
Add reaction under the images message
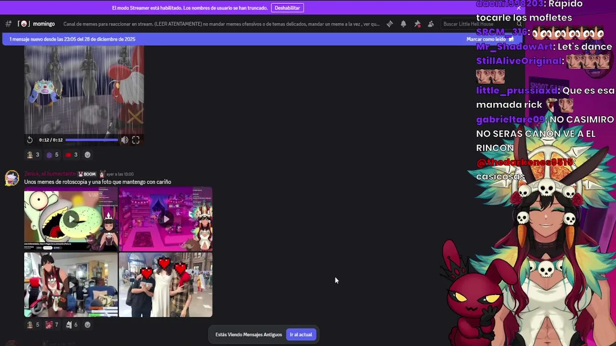pos(87,325)
